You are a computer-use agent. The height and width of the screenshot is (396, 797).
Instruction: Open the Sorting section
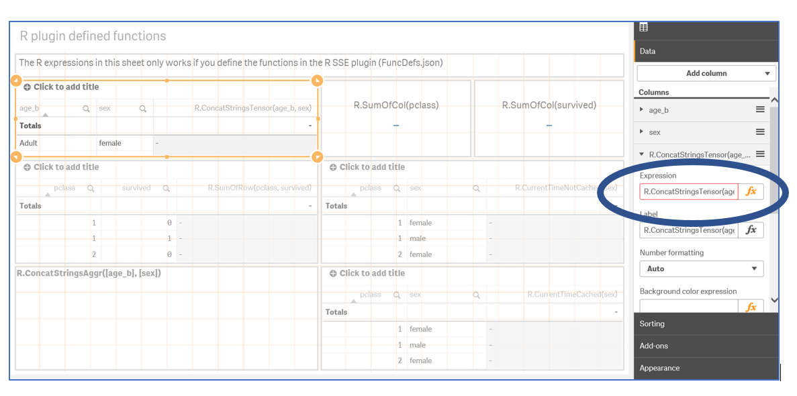pos(705,324)
